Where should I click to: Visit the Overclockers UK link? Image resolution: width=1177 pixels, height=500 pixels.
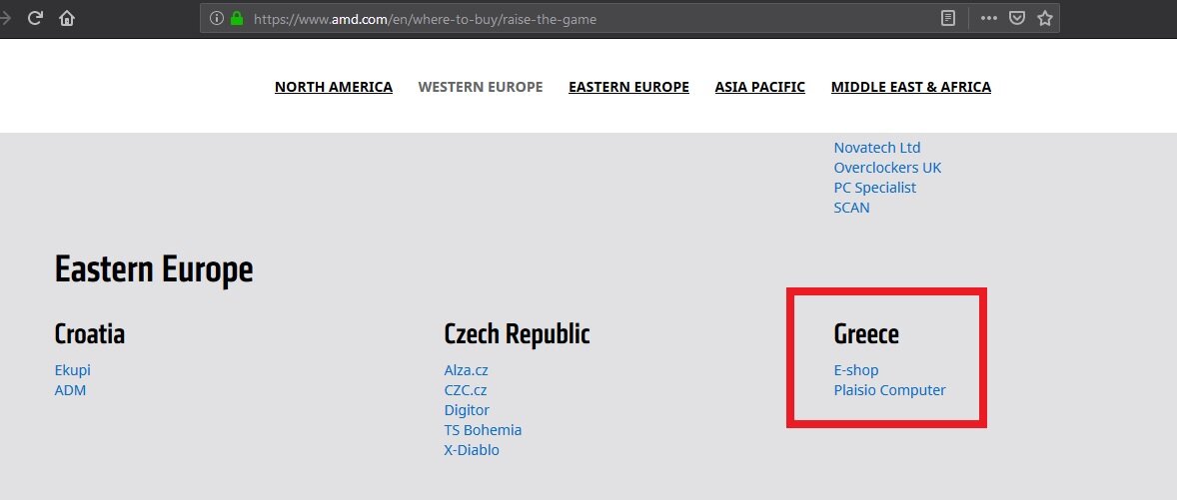(x=887, y=168)
